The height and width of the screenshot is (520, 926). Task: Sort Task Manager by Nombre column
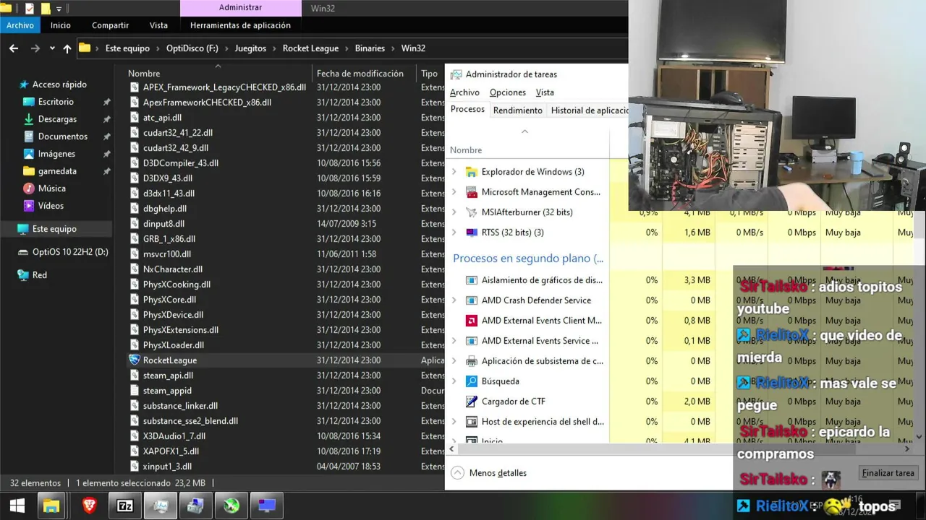pos(466,150)
